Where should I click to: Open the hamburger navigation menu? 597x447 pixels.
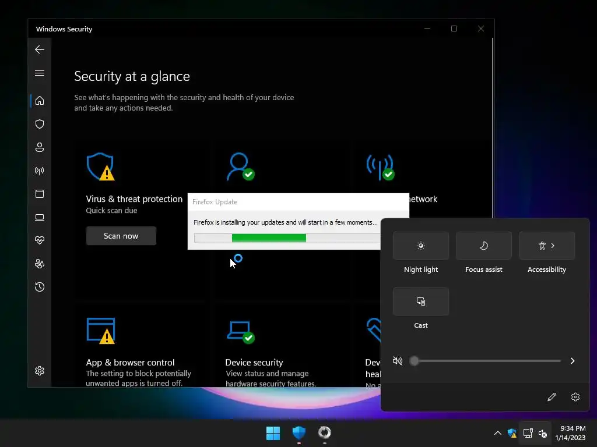tap(40, 73)
